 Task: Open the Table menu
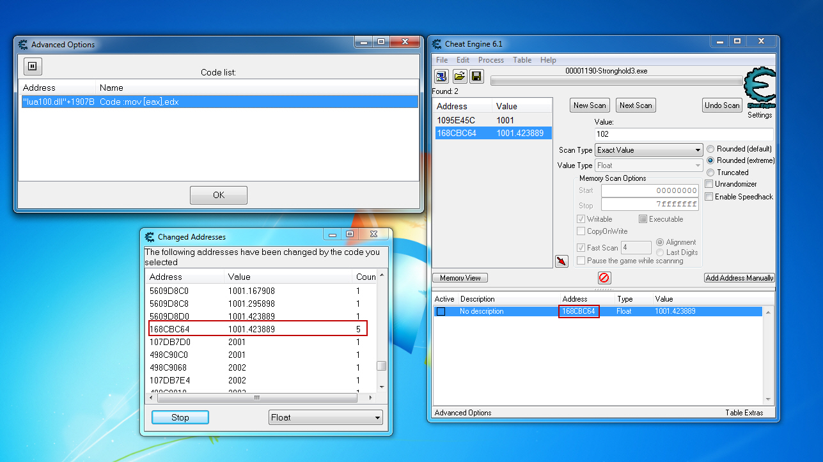tap(522, 60)
